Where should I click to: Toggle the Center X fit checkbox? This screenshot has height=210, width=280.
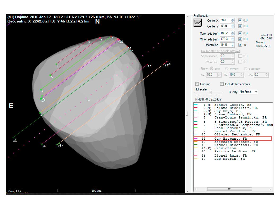(240, 20)
